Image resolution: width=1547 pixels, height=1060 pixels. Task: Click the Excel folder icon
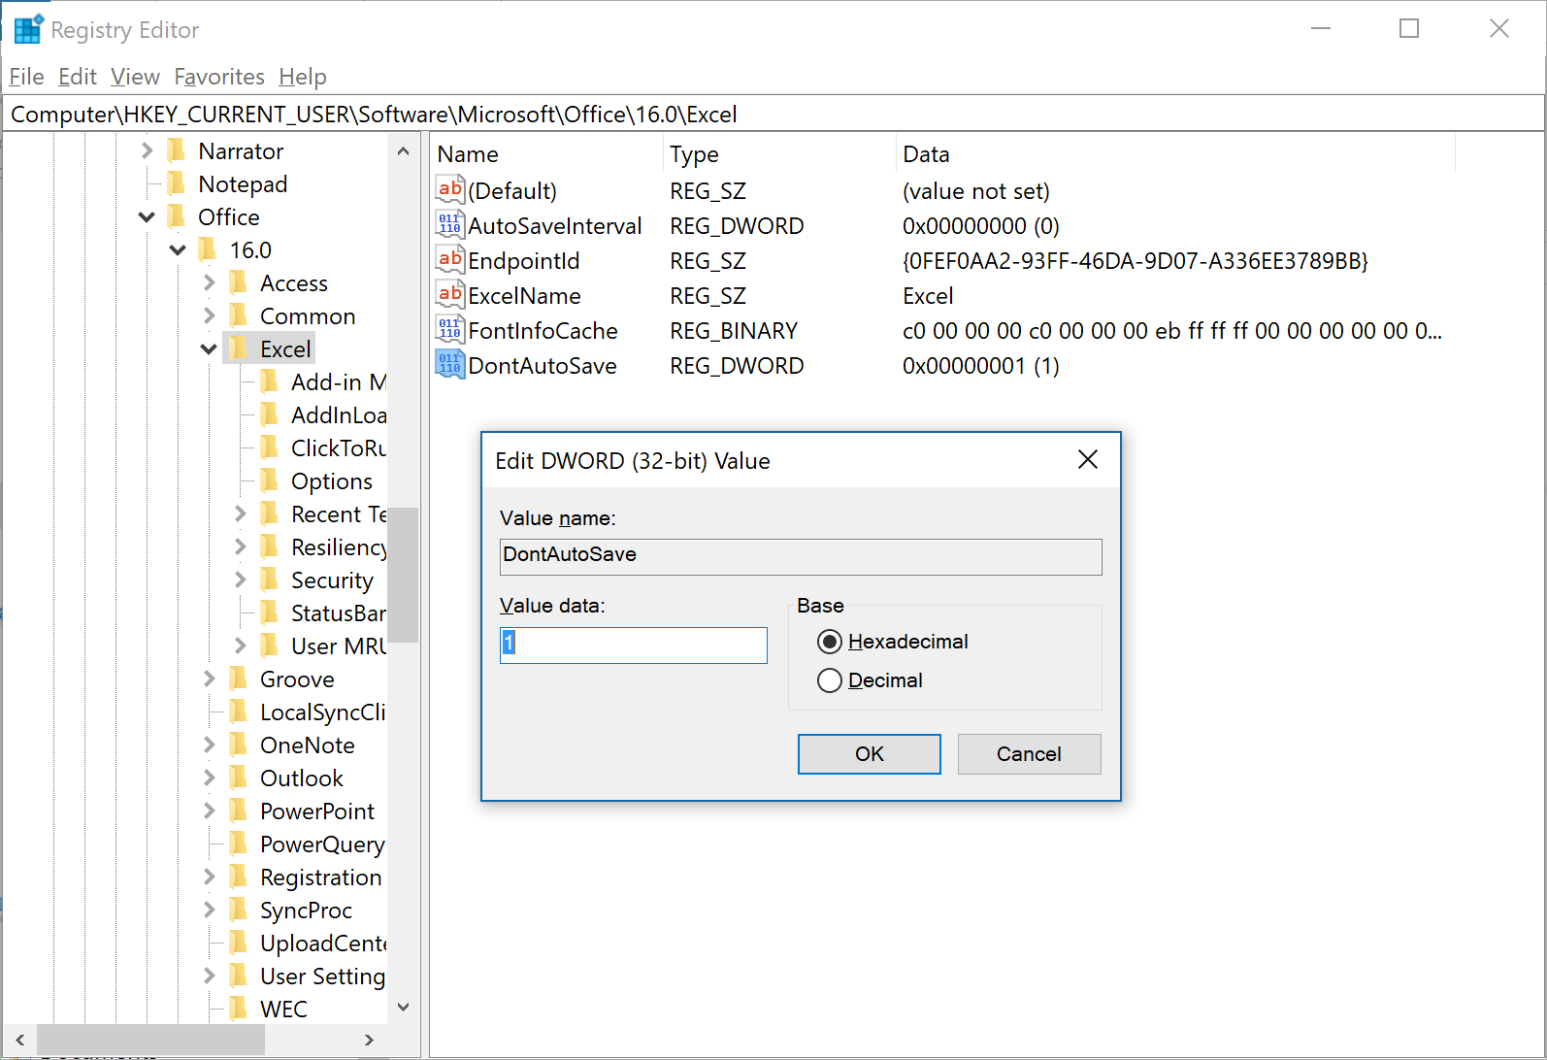[x=239, y=348]
